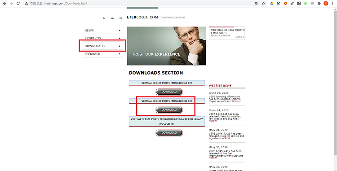
Task: Click the legacy OS systems emulator heading
Action: [167, 122]
